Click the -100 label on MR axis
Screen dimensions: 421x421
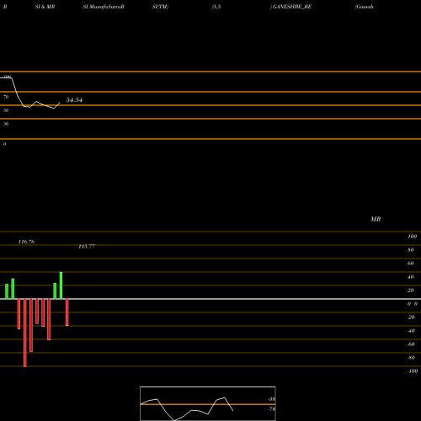(x=413, y=371)
